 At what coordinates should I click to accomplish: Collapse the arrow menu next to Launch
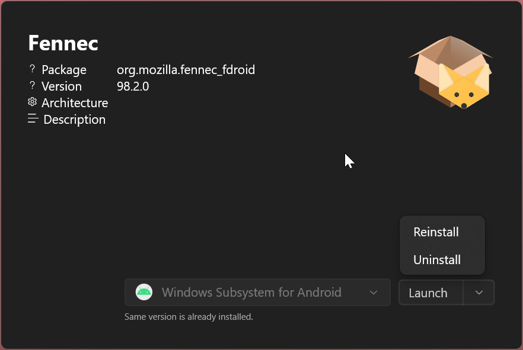point(479,293)
